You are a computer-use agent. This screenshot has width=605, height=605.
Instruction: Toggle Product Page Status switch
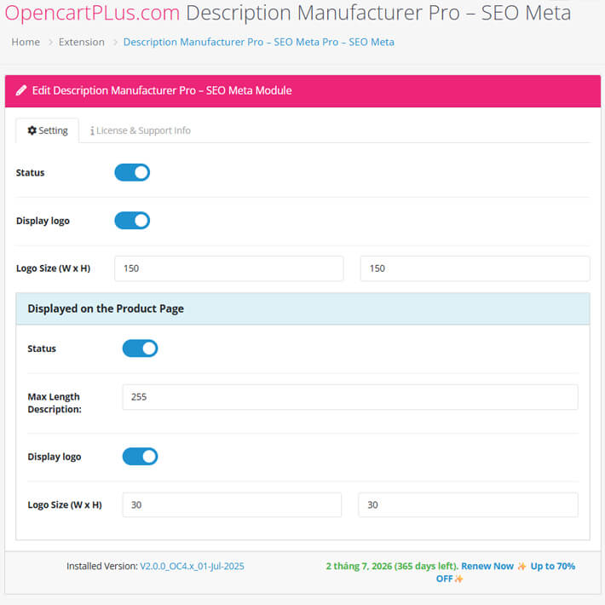tap(140, 349)
